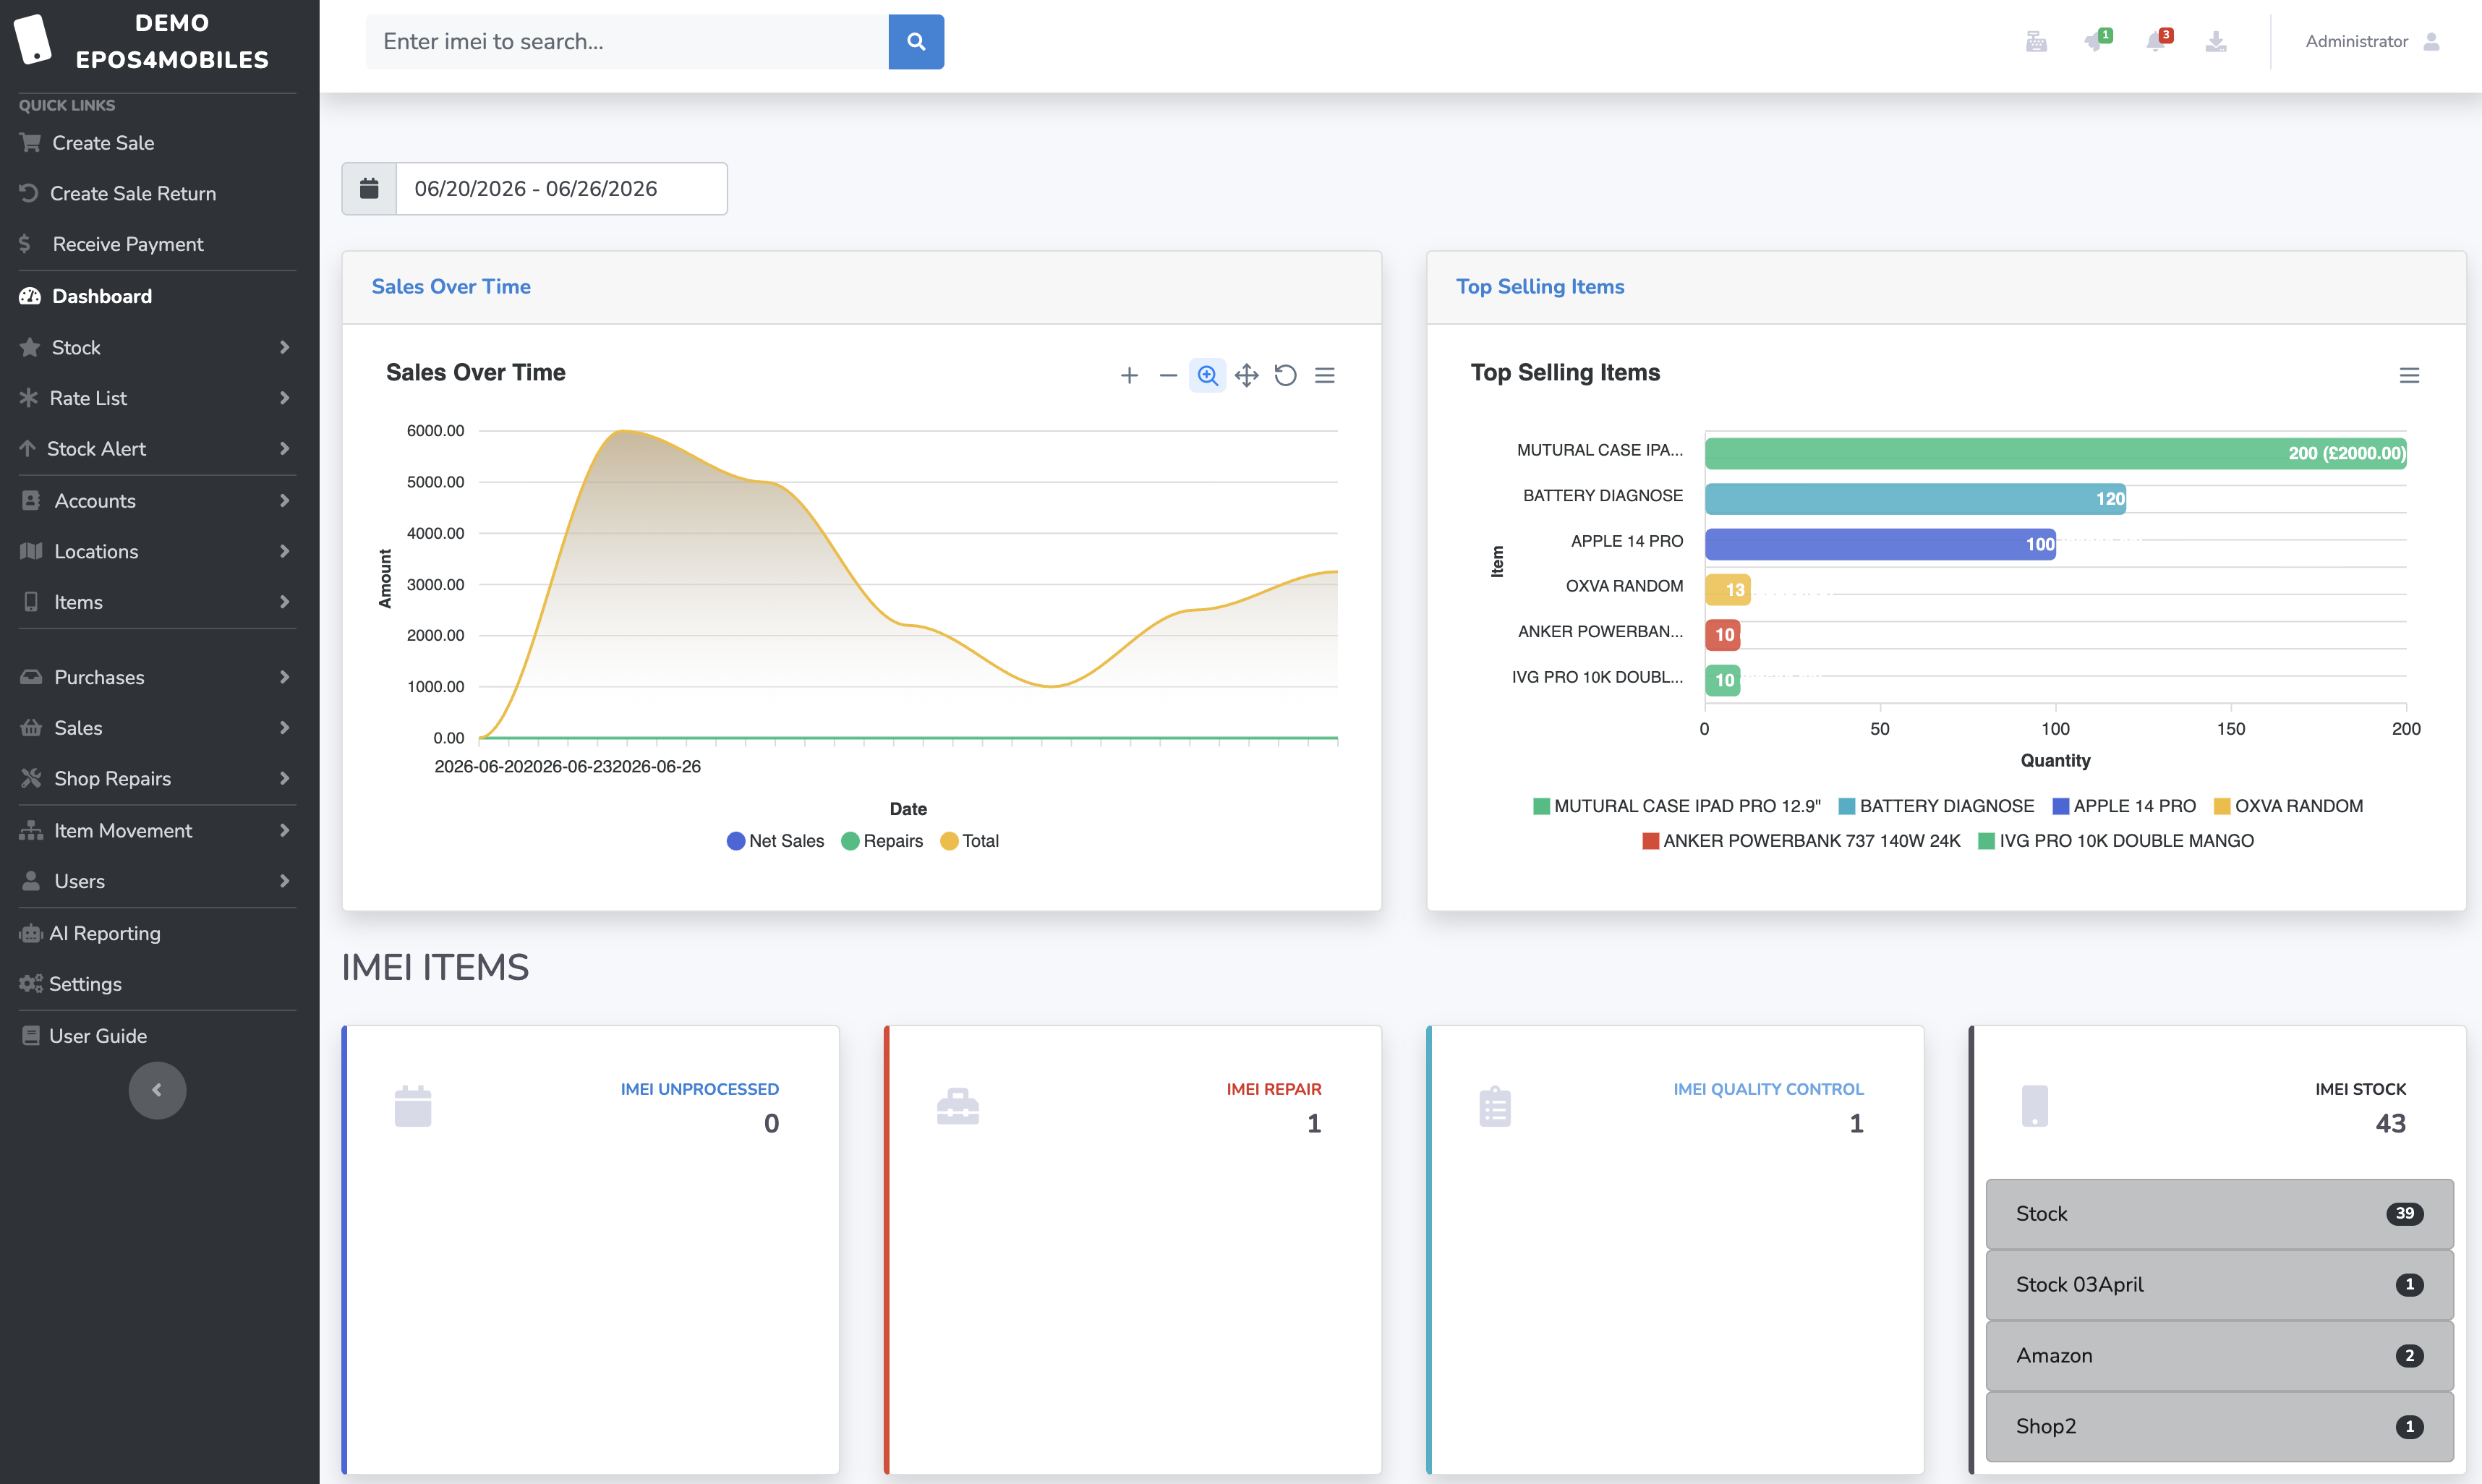
Task: Click the blue IMEI search button
Action: [x=915, y=41]
